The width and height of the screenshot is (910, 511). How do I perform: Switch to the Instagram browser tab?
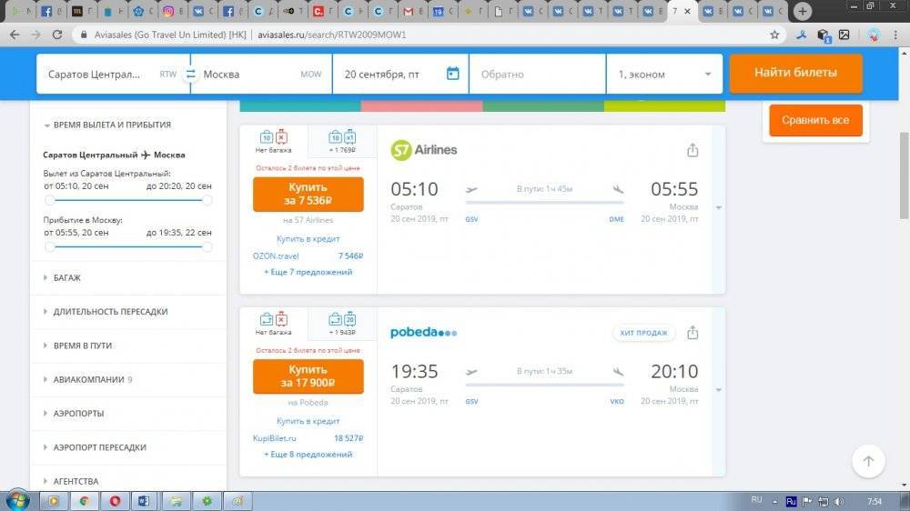(x=169, y=11)
